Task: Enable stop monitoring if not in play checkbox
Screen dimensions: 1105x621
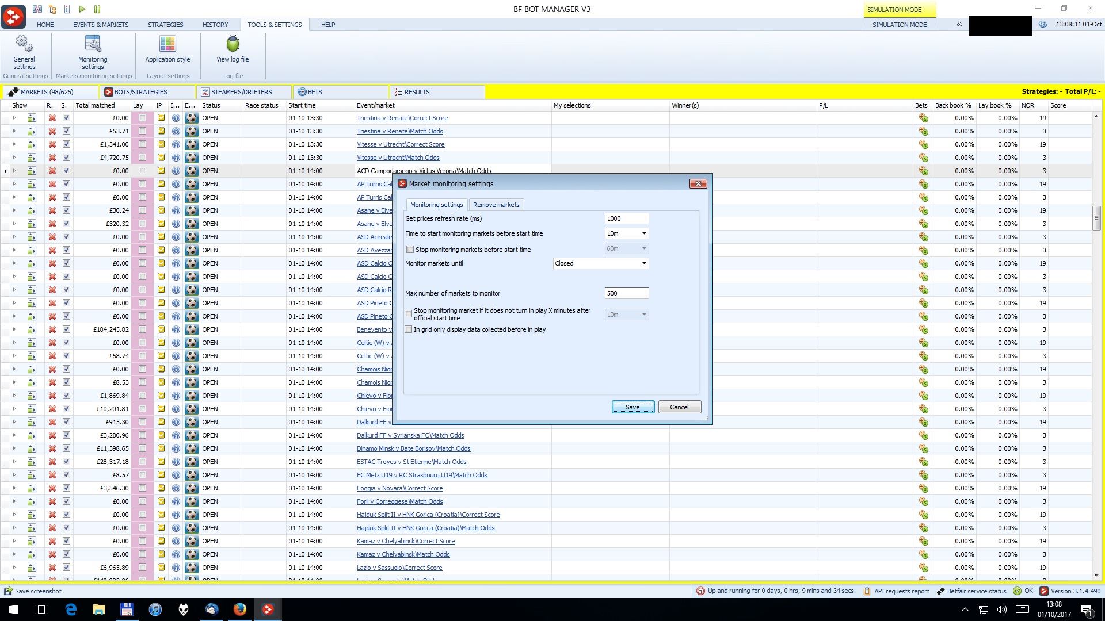Action: [x=409, y=314]
